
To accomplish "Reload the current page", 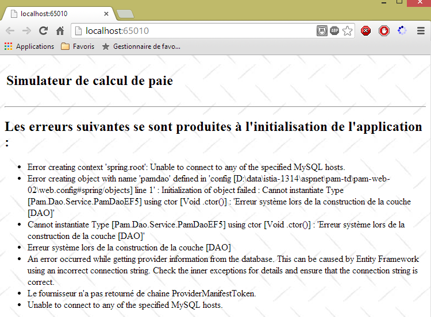I will [43, 31].
